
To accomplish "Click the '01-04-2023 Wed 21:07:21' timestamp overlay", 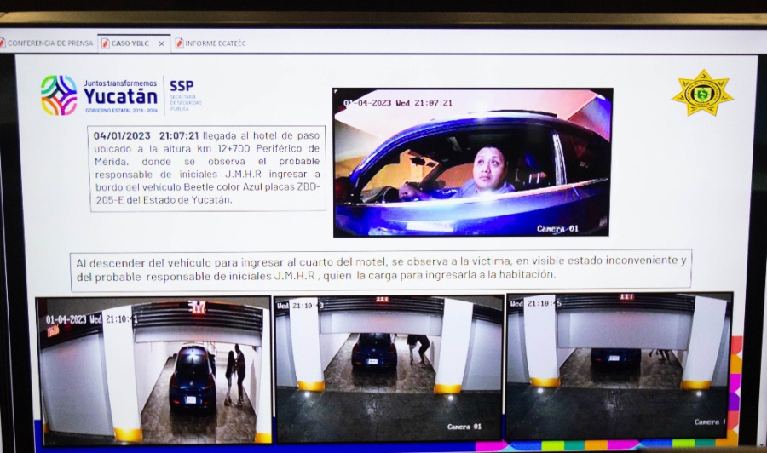I will tap(398, 103).
